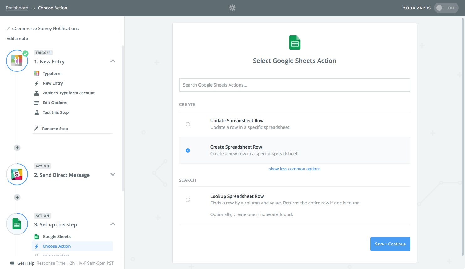Add a step after Send Direct Message
The image size is (465, 269).
pyautogui.click(x=17, y=197)
